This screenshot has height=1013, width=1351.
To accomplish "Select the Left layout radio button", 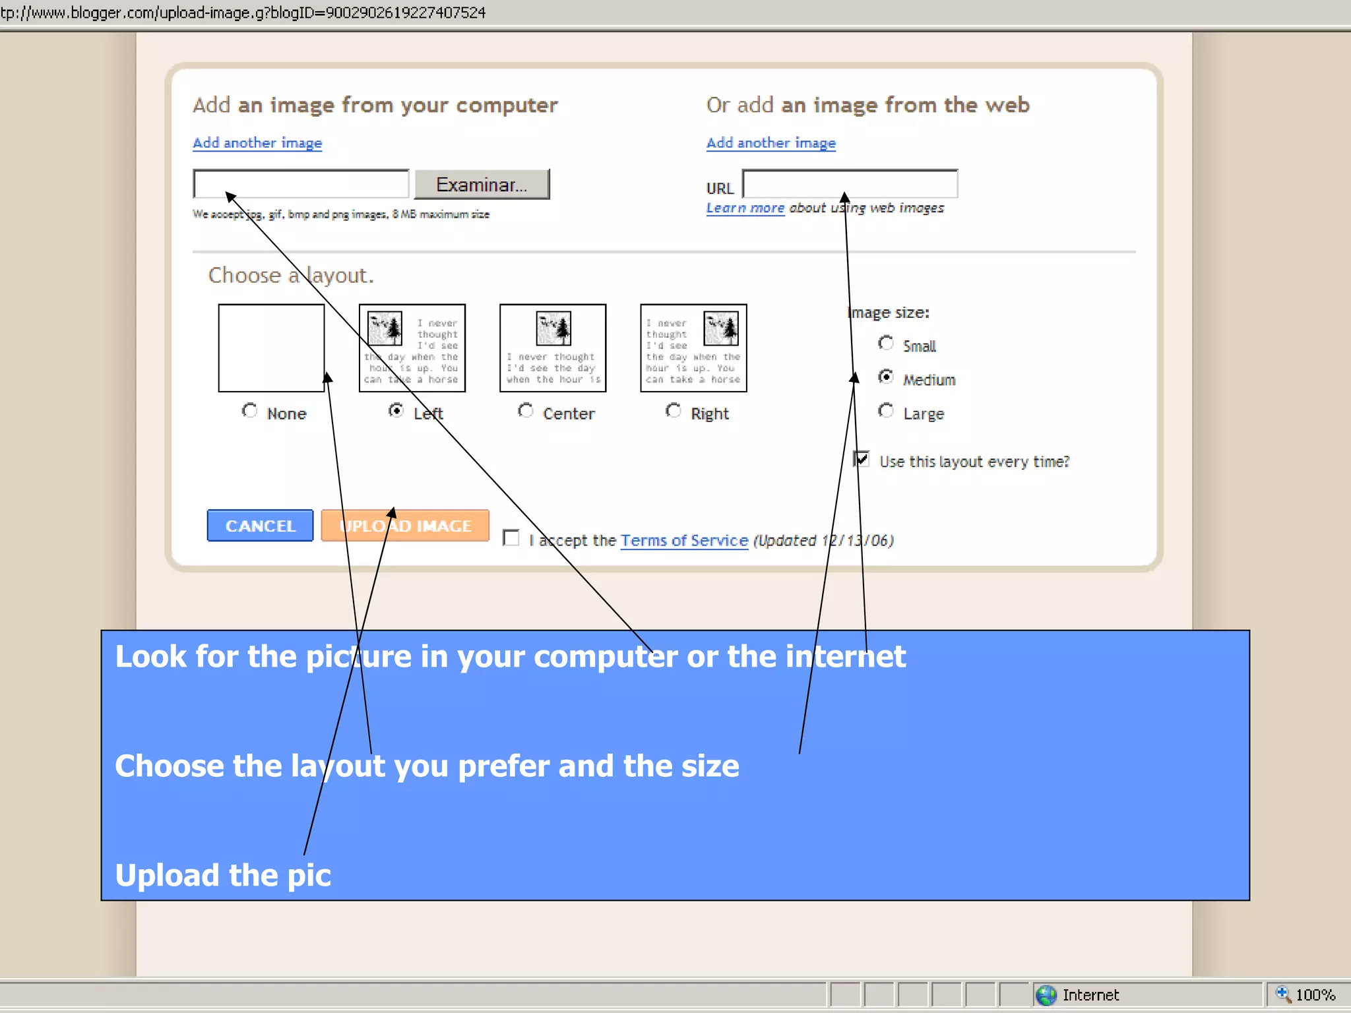I will point(396,411).
